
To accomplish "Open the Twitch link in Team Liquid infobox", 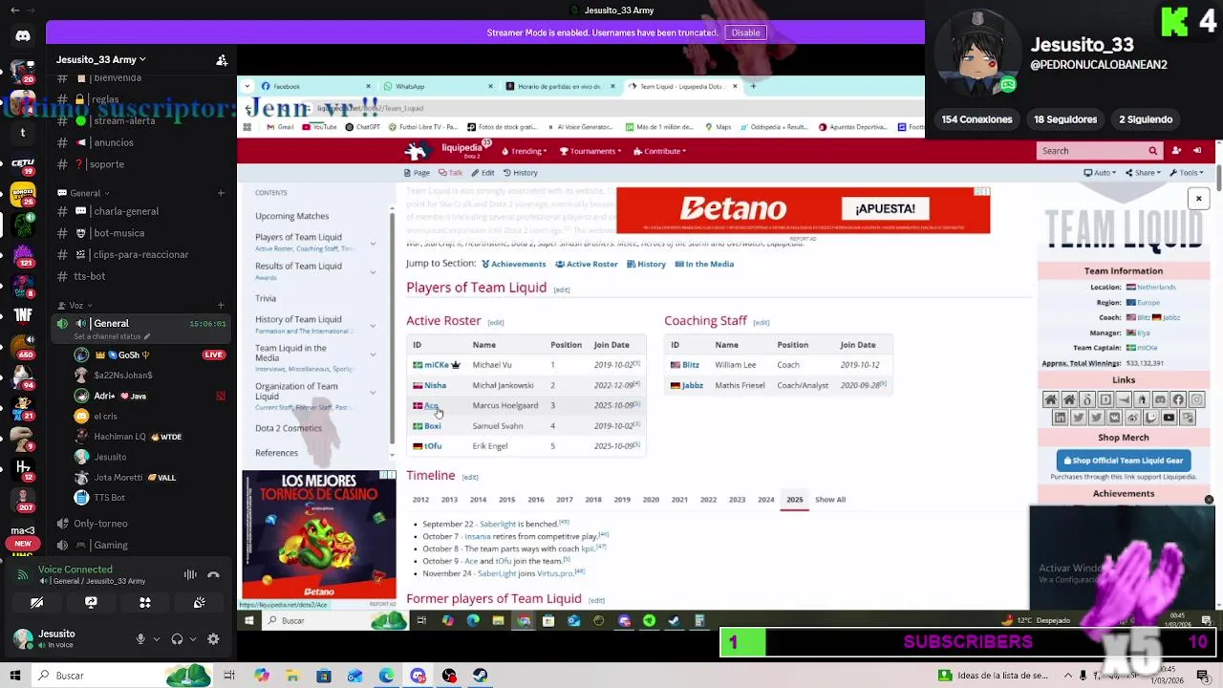I will (x=1150, y=418).
